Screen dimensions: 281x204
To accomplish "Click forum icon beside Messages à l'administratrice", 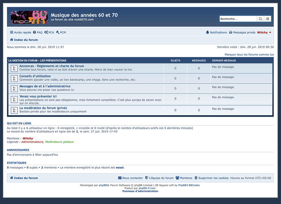I will click(14, 88).
